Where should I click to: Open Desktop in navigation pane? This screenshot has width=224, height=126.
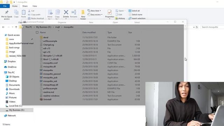(x=11, y=81)
